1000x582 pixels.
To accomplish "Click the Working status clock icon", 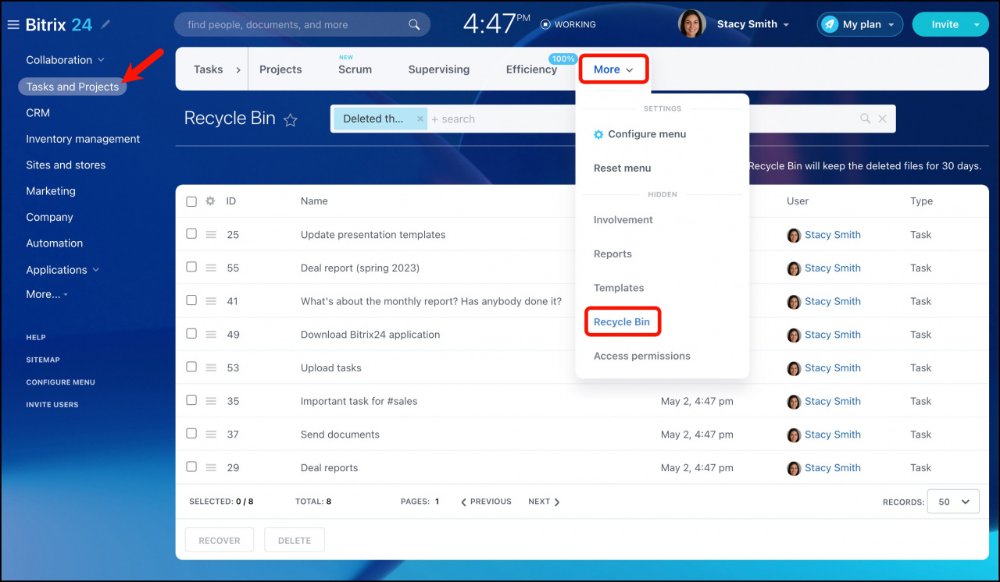I will [x=545, y=24].
